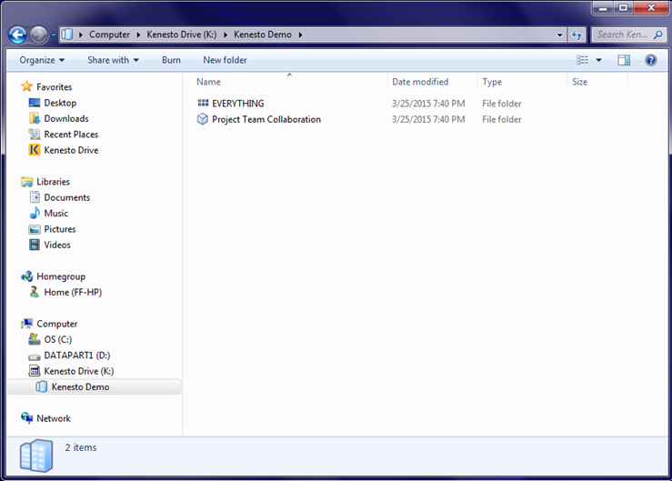Click the Homegroup icon
Screen dimensions: 672x481
click(26, 276)
